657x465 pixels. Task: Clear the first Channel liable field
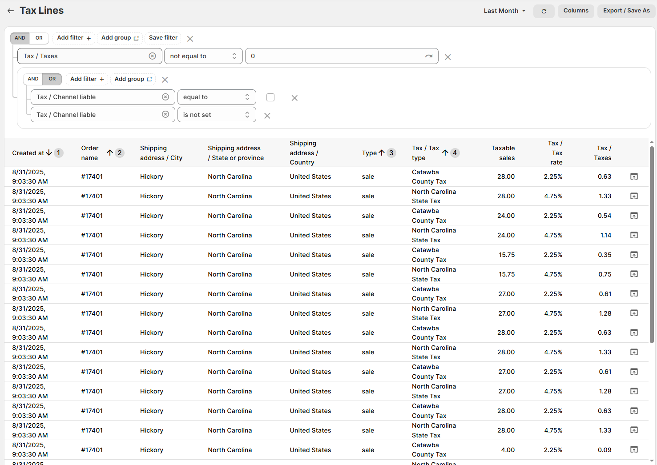click(x=165, y=97)
